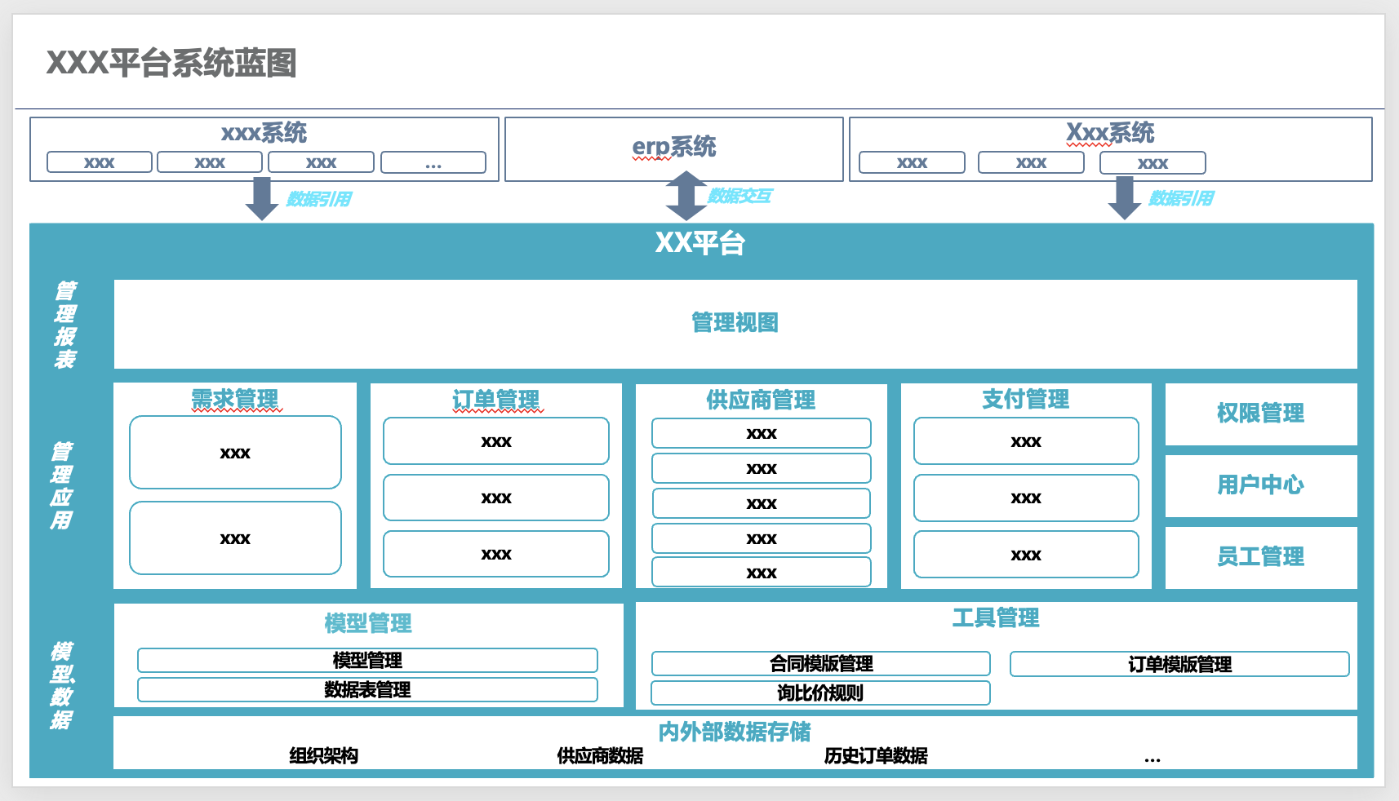Toggle the 订单管理 module header
Screen dimensions: 1399x801
pos(496,400)
